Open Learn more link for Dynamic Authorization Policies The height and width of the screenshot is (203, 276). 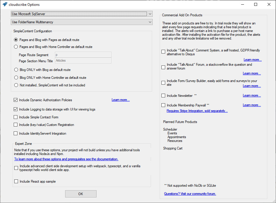click(121, 100)
